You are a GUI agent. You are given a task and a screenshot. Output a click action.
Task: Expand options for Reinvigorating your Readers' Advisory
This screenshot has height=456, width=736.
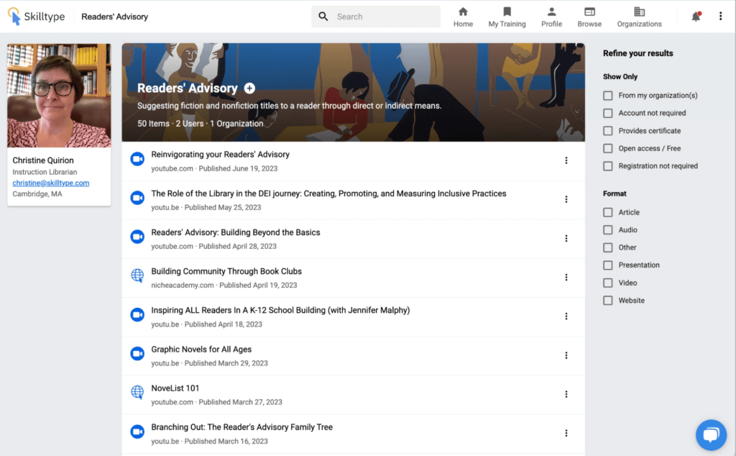(x=566, y=160)
